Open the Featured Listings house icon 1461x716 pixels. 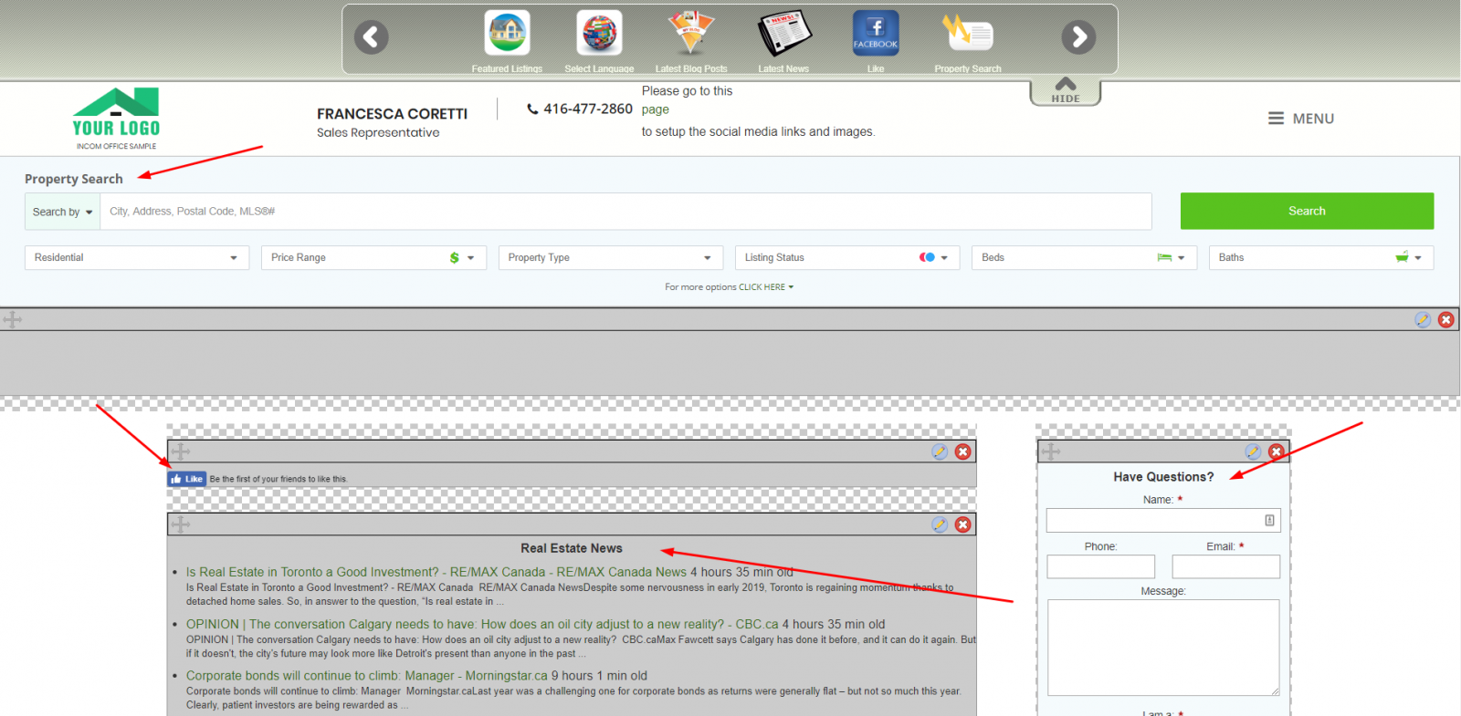point(507,34)
